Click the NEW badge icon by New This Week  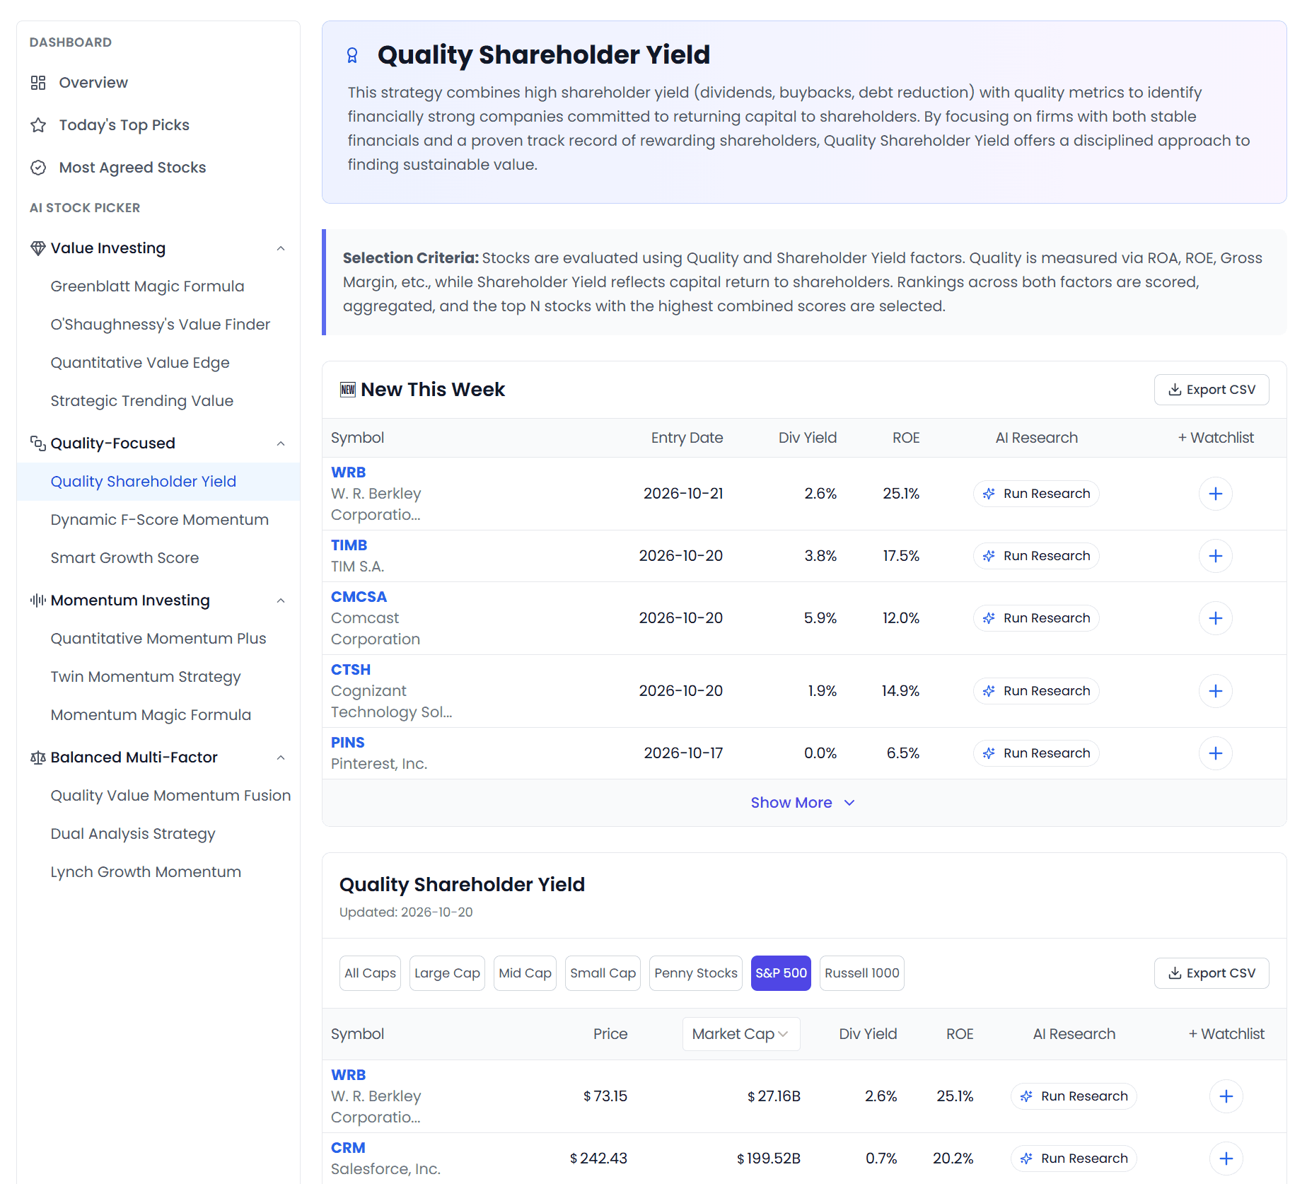click(x=348, y=390)
